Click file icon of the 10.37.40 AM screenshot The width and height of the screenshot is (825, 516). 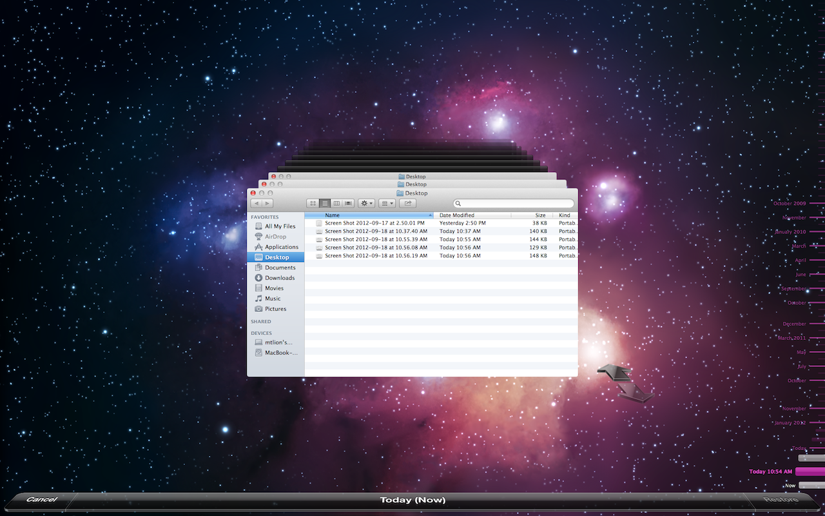(318, 231)
